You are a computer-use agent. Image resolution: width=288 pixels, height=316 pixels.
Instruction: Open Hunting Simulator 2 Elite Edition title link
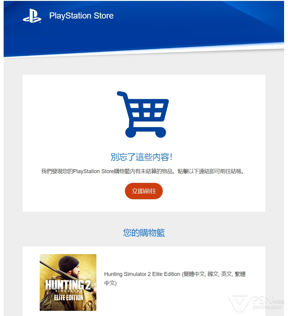coord(175,278)
